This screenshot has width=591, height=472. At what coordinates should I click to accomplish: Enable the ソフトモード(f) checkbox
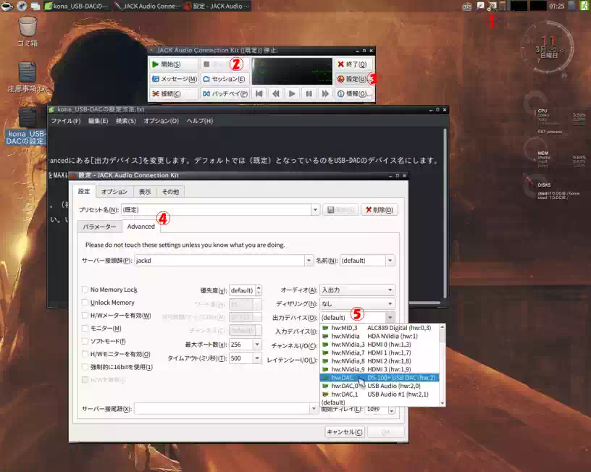(85, 341)
